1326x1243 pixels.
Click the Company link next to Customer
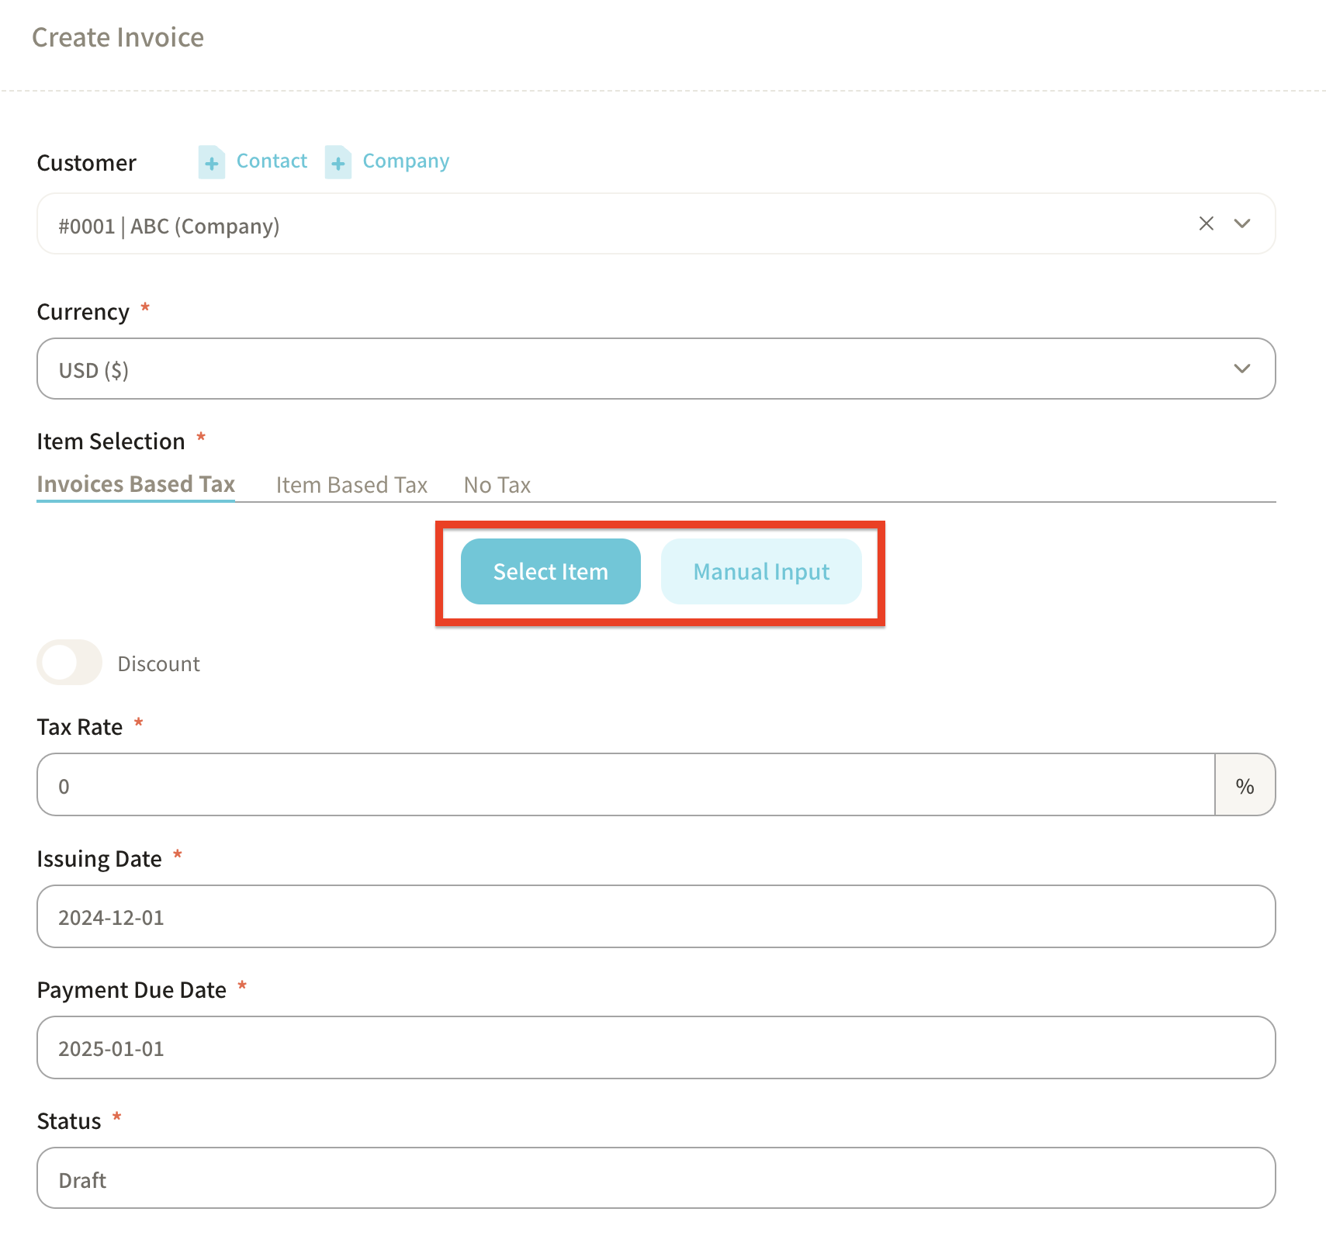pyautogui.click(x=406, y=161)
